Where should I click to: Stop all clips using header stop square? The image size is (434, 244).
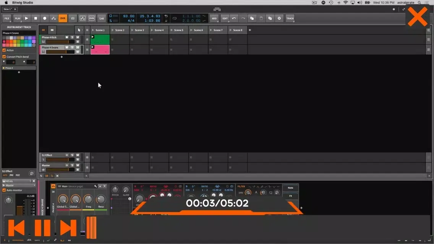[87, 30]
